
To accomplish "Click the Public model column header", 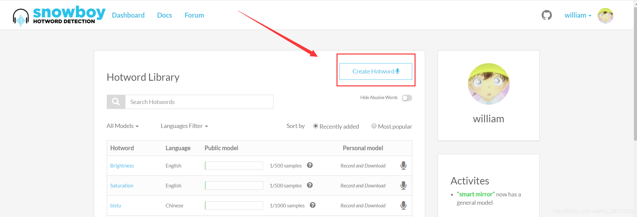I will click(221, 148).
